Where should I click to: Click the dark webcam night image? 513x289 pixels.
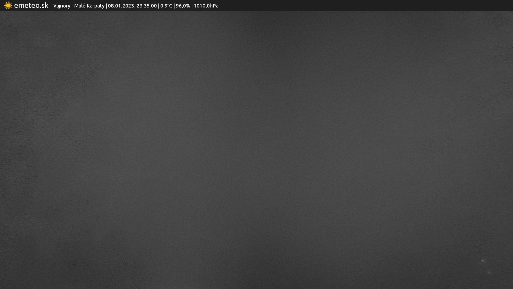click(x=256, y=150)
